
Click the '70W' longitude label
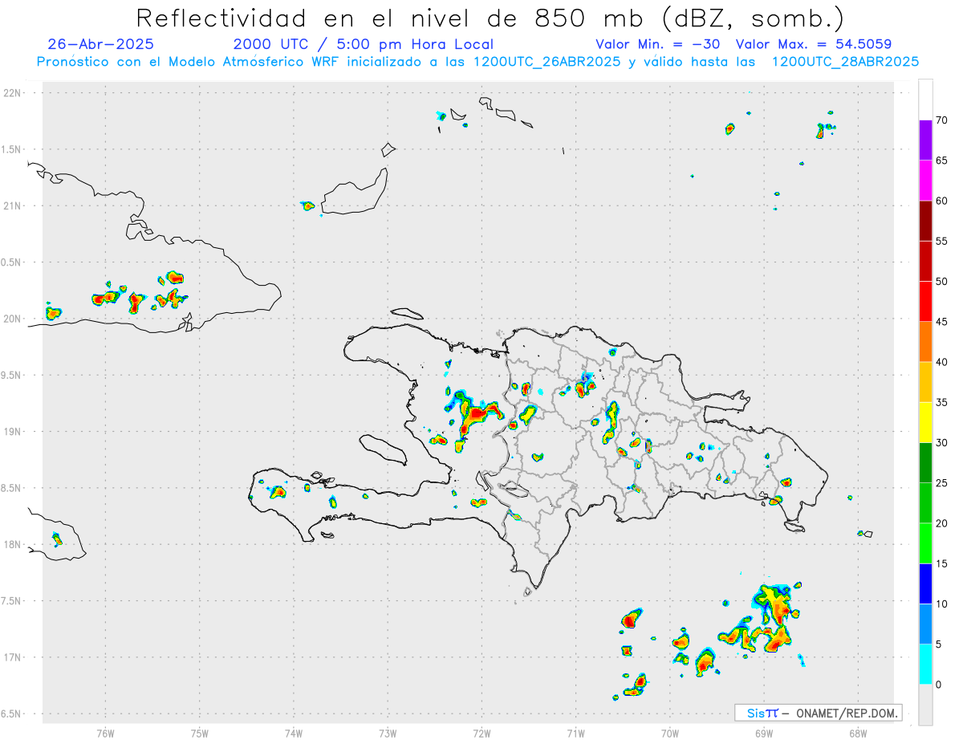670,733
